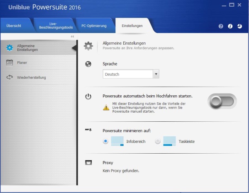Select the Taskleiste radio button
Screen dimensions: 249x193
click(x=158, y=141)
